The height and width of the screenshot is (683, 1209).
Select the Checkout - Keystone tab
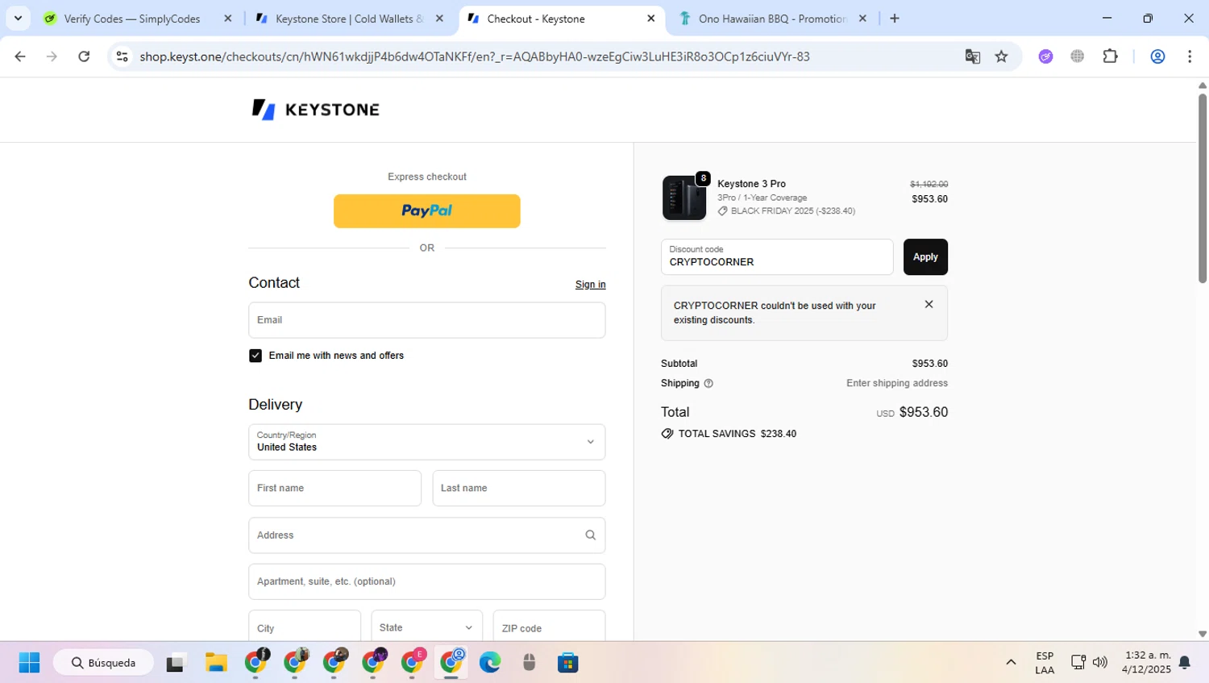(561, 19)
